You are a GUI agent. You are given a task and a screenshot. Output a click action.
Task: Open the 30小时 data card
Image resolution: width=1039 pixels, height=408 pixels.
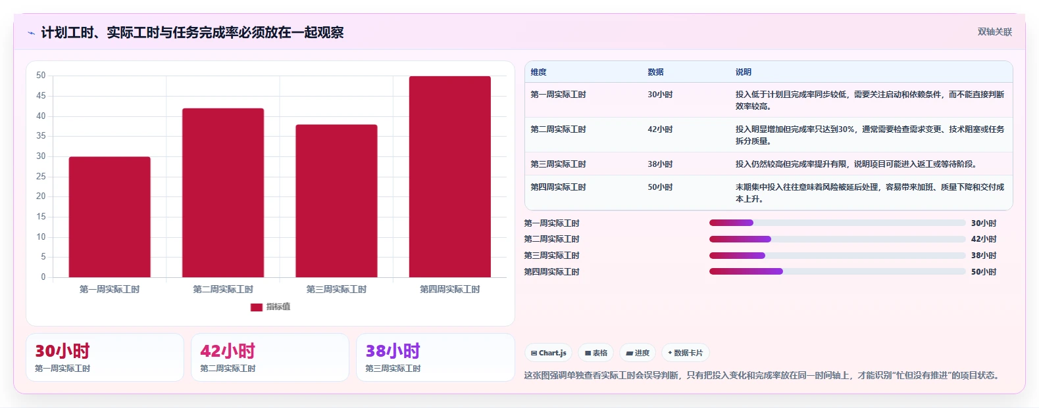[105, 357]
